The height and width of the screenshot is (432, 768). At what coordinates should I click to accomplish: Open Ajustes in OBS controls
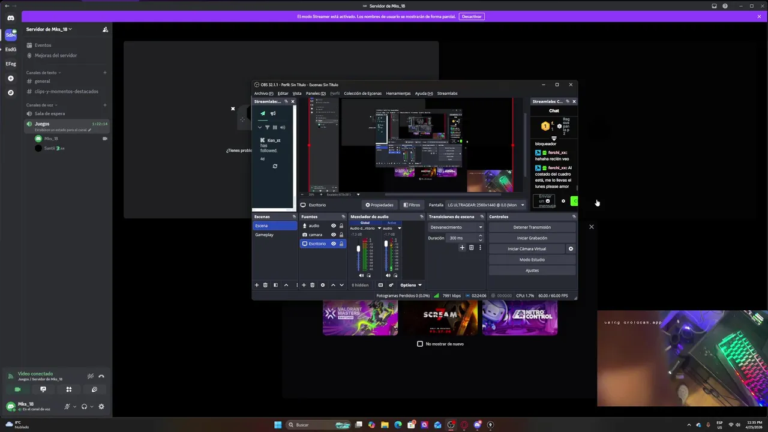pyautogui.click(x=532, y=271)
